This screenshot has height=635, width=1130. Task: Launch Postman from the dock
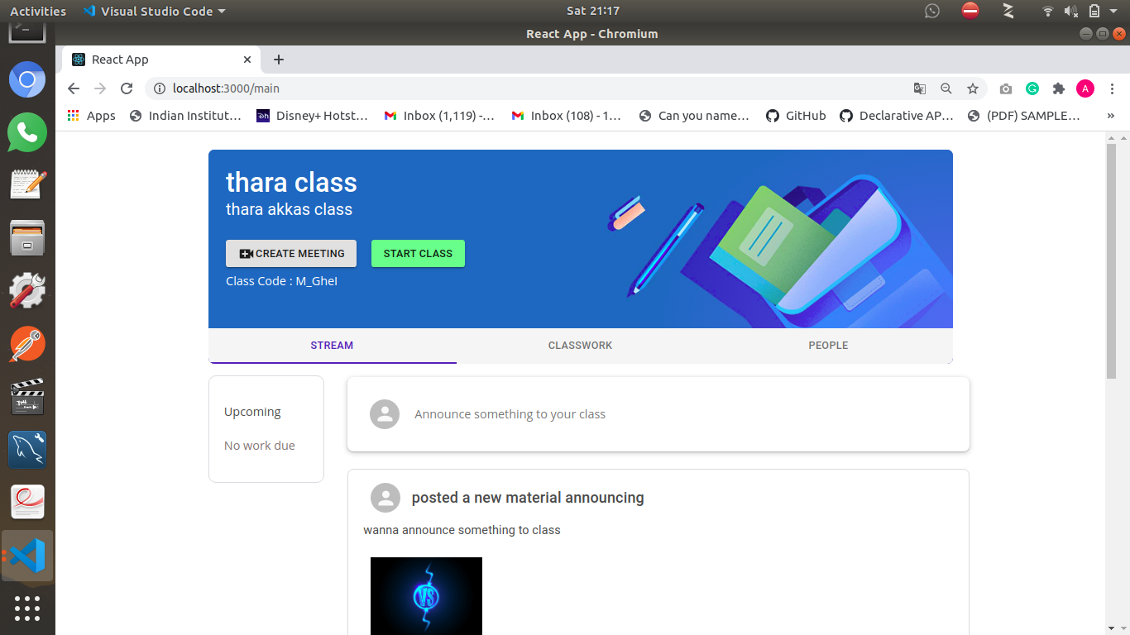point(27,344)
